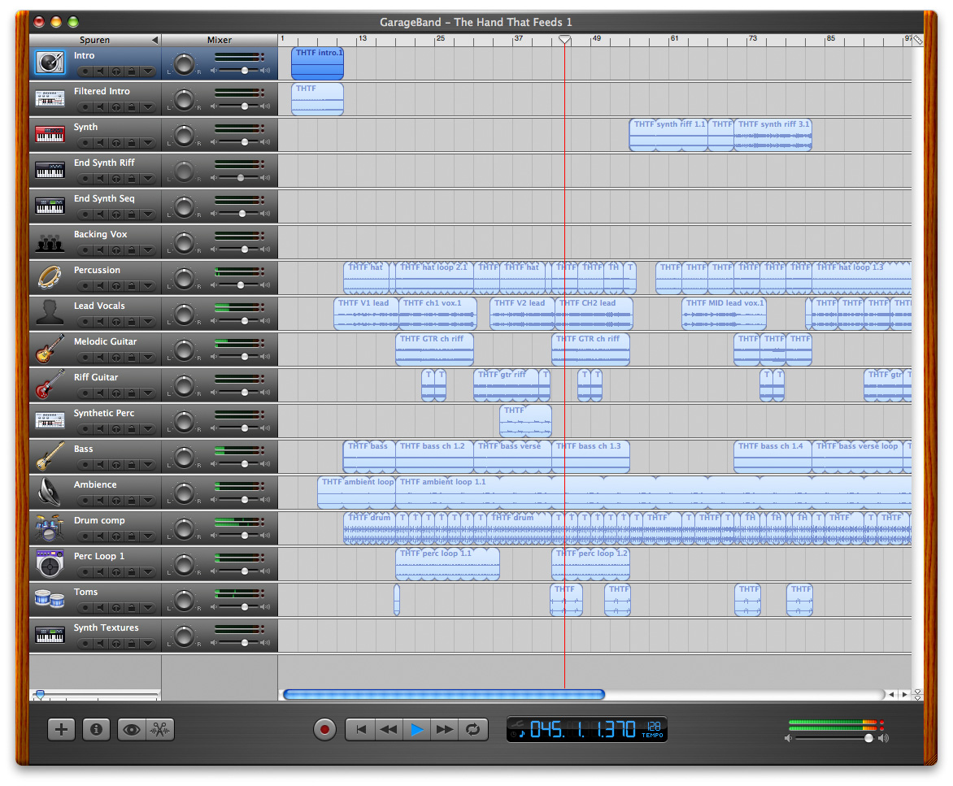953x786 pixels.
Task: Select the THTF synth riff 3.1 region
Action: 772,135
